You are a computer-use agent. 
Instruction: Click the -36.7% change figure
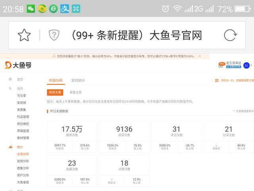190,145
